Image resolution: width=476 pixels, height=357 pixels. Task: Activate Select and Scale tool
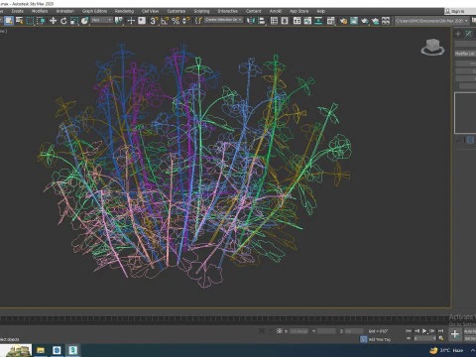pos(74,21)
